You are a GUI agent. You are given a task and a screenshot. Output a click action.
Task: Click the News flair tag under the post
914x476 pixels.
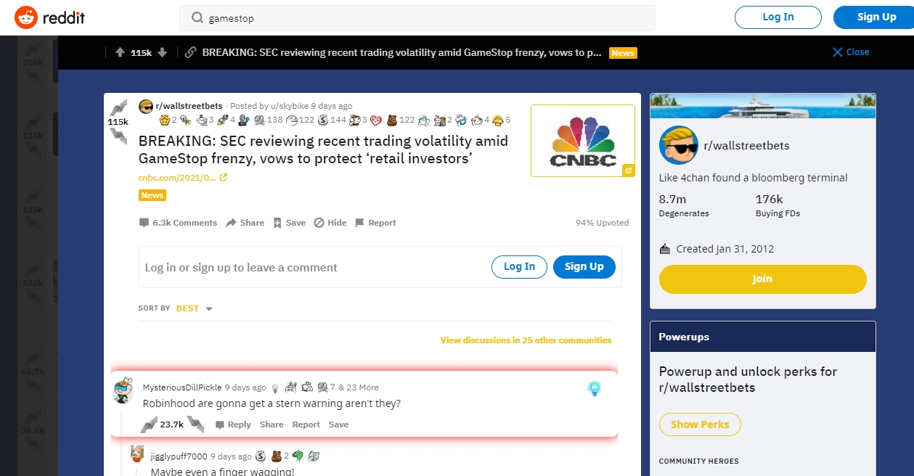tap(152, 195)
